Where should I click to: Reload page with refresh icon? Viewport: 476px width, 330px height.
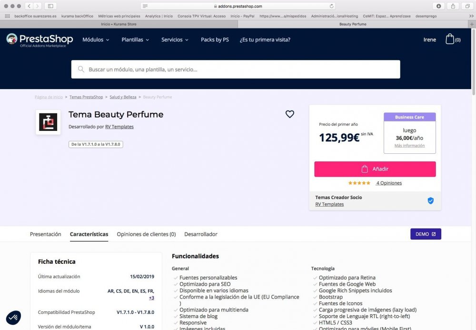[332, 6]
